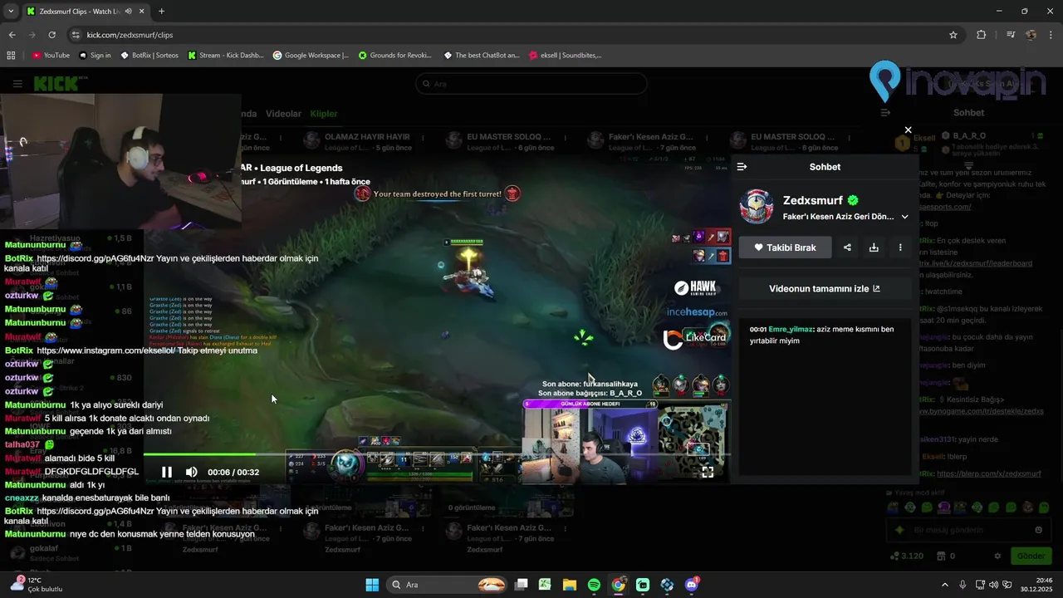Click the address bar URL
Viewport: 1063px width, 598px height.
130,35
